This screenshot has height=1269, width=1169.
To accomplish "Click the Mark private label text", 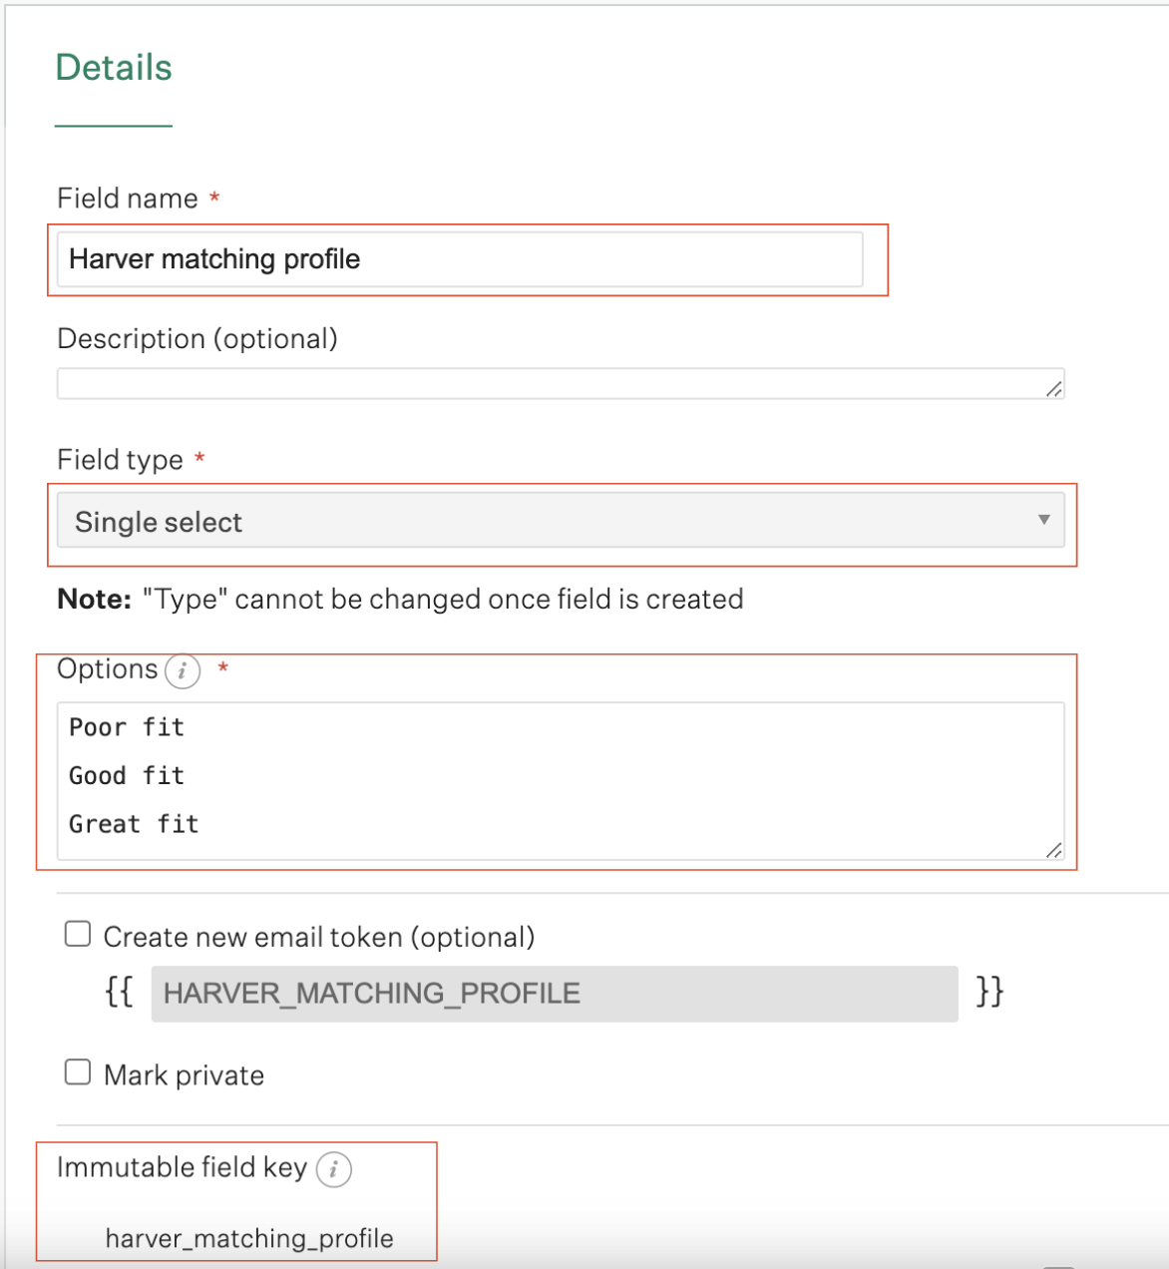I will 185,1075.
